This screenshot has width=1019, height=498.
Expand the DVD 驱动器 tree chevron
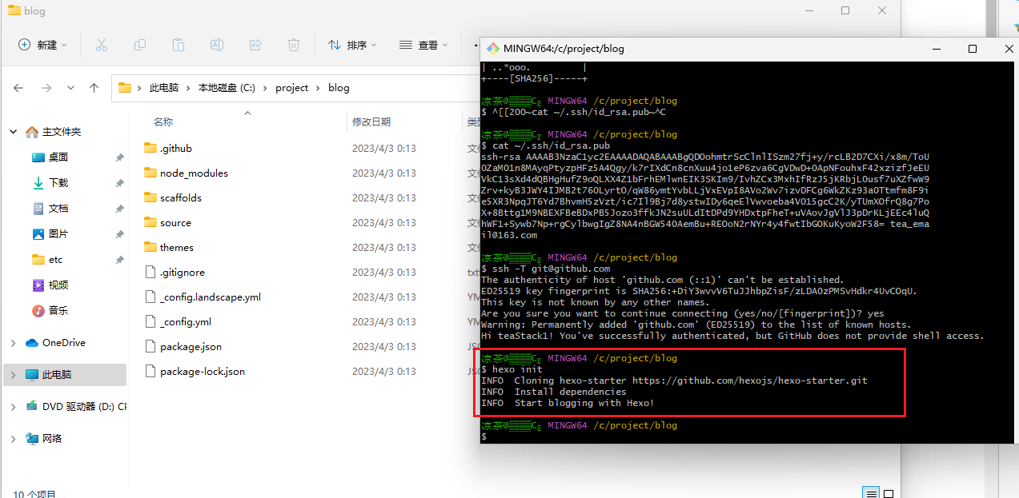[13, 407]
